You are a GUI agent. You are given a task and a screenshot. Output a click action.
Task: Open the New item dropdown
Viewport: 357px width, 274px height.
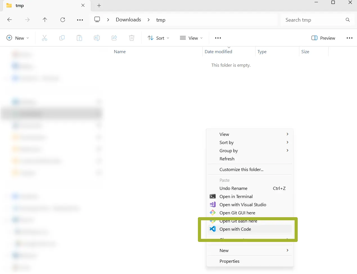[18, 38]
